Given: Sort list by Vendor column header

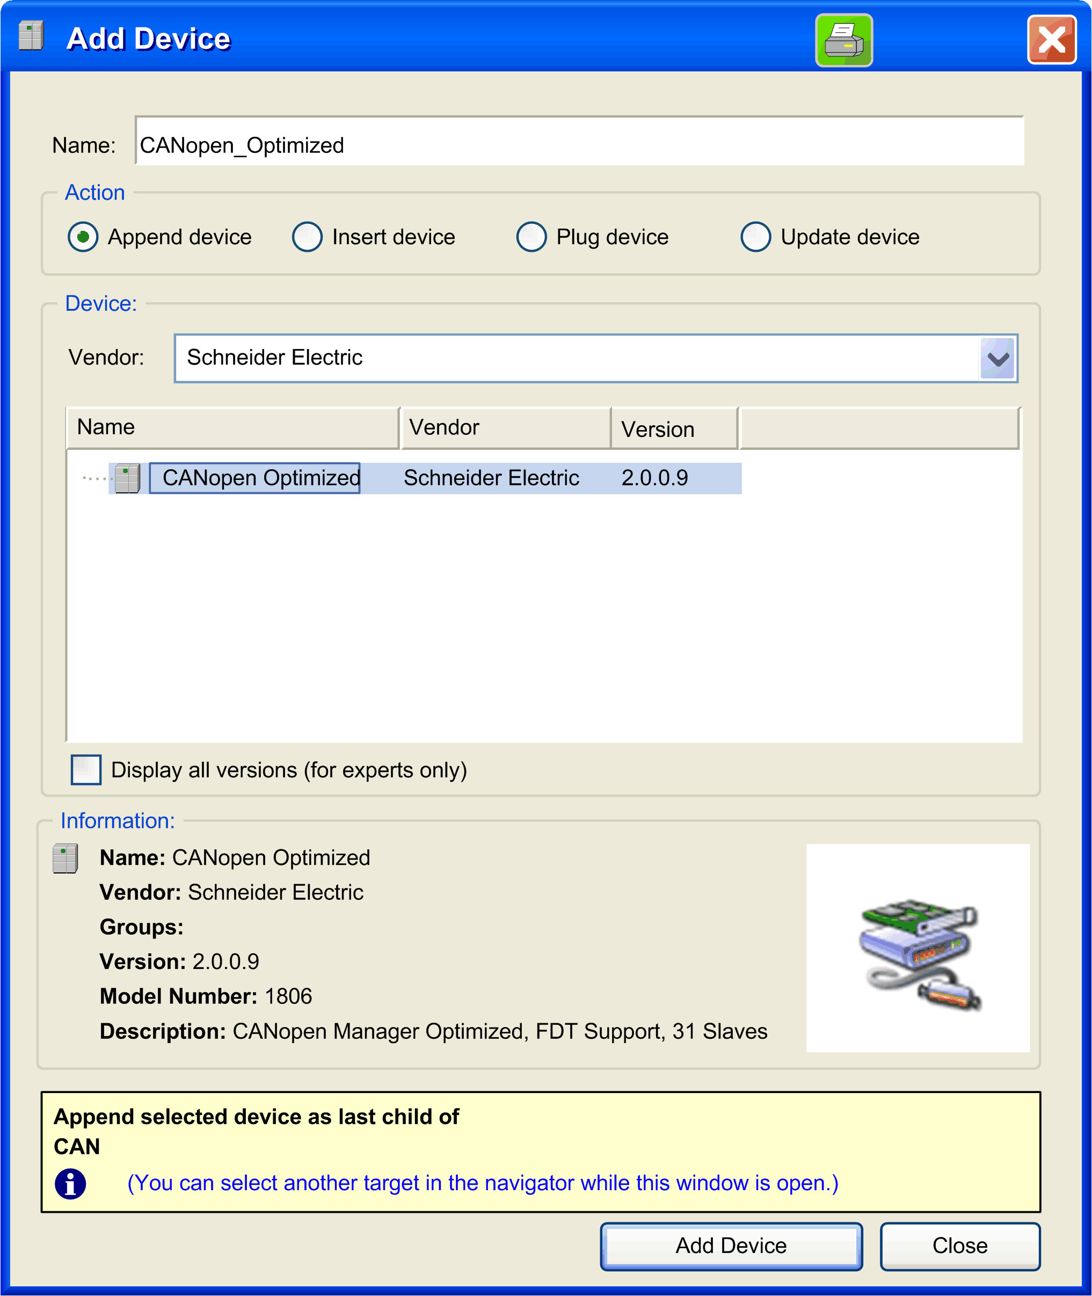Looking at the screenshot, I should [x=505, y=428].
